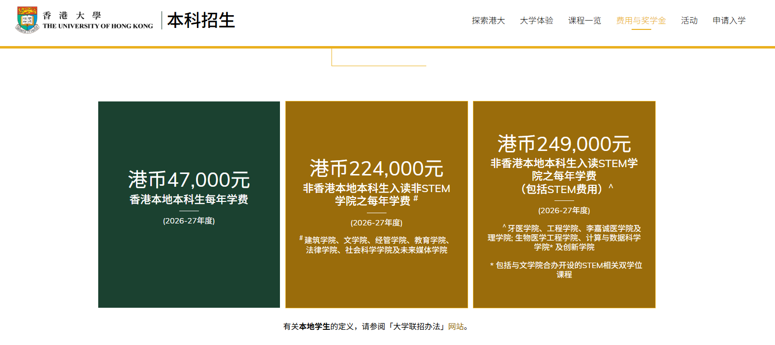
Task: Open the 申请入学 menu
Action: pos(729,21)
